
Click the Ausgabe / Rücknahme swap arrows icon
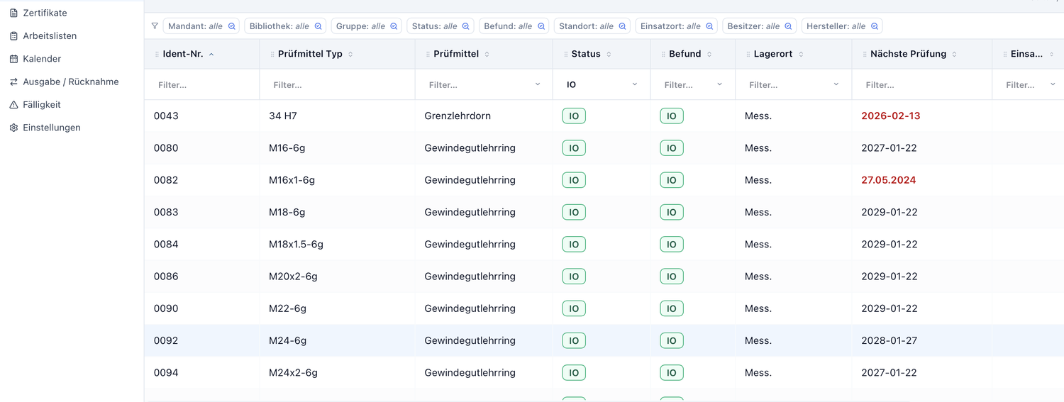(13, 82)
